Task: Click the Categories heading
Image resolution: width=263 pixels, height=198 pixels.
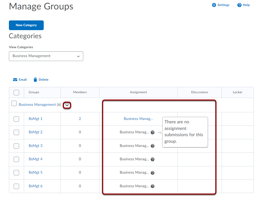Action: pyautogui.click(x=25, y=36)
